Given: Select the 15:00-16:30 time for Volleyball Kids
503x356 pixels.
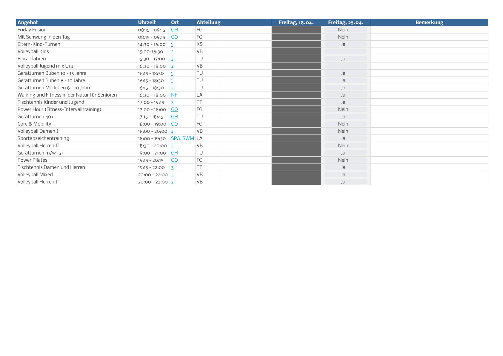Looking at the screenshot, I should click(150, 52).
